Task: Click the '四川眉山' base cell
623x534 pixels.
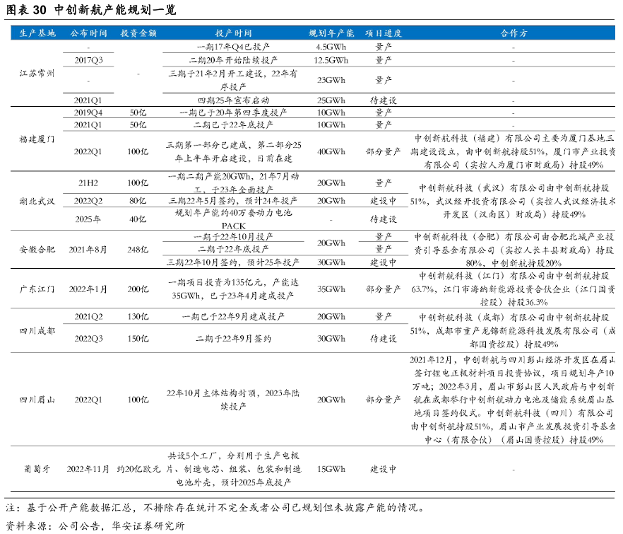Action: coord(37,400)
